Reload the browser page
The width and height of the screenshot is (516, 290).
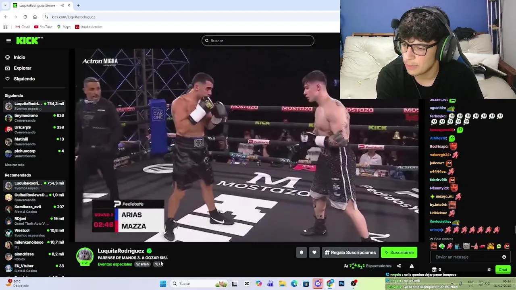pyautogui.click(x=25, y=17)
